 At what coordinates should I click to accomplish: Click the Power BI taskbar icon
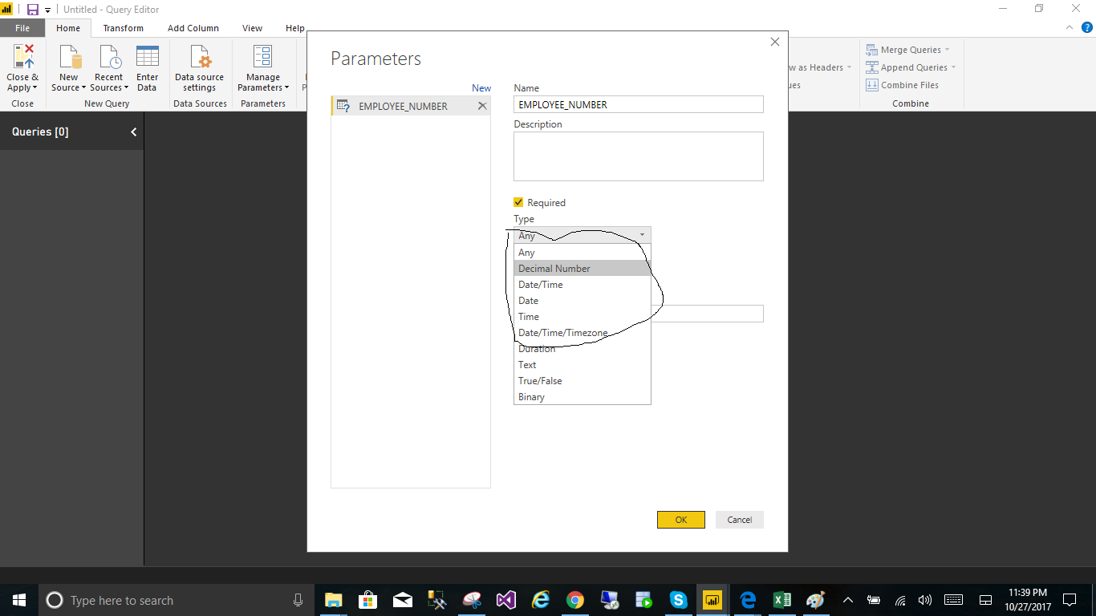pyautogui.click(x=712, y=600)
